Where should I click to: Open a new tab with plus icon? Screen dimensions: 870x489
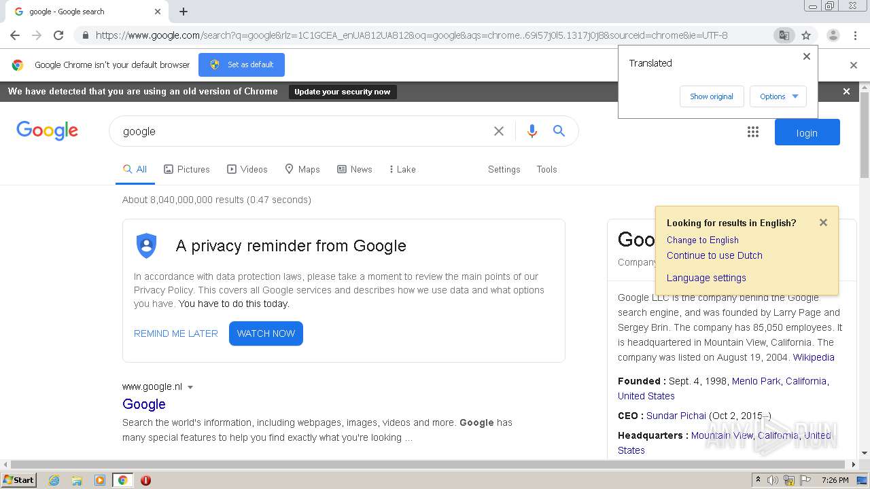pos(184,12)
